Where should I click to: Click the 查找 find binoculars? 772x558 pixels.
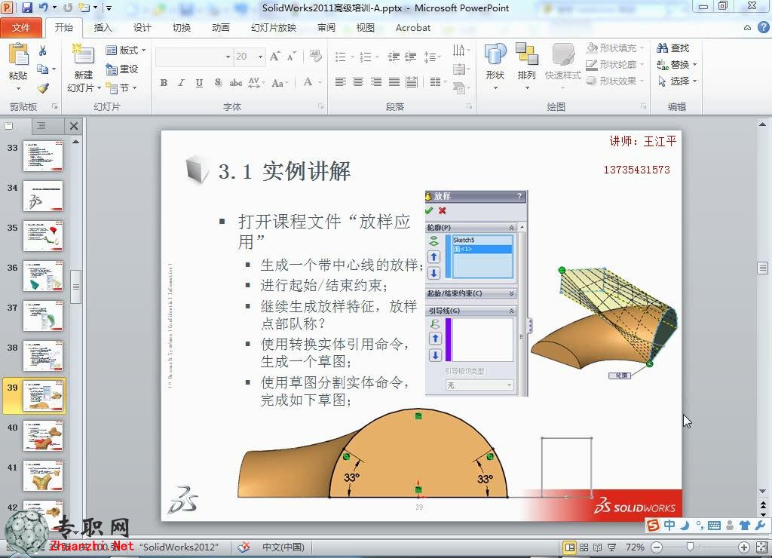(x=672, y=48)
